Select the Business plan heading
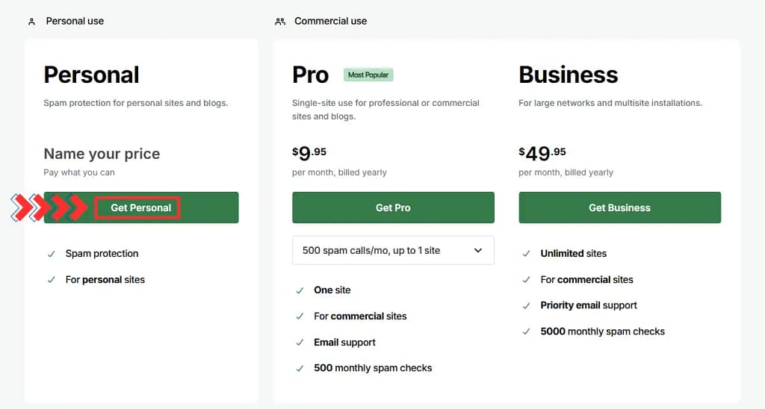This screenshot has width=765, height=409. (568, 75)
